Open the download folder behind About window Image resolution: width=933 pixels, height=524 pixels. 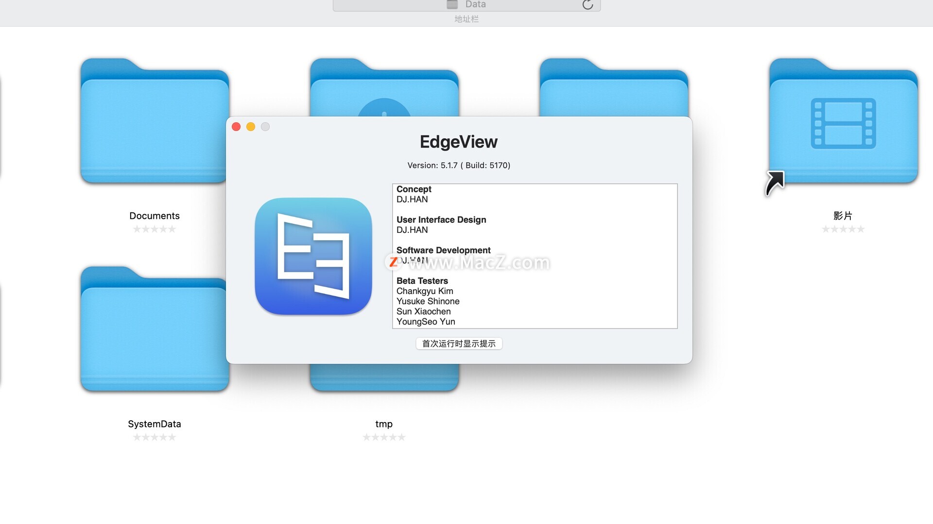click(384, 87)
